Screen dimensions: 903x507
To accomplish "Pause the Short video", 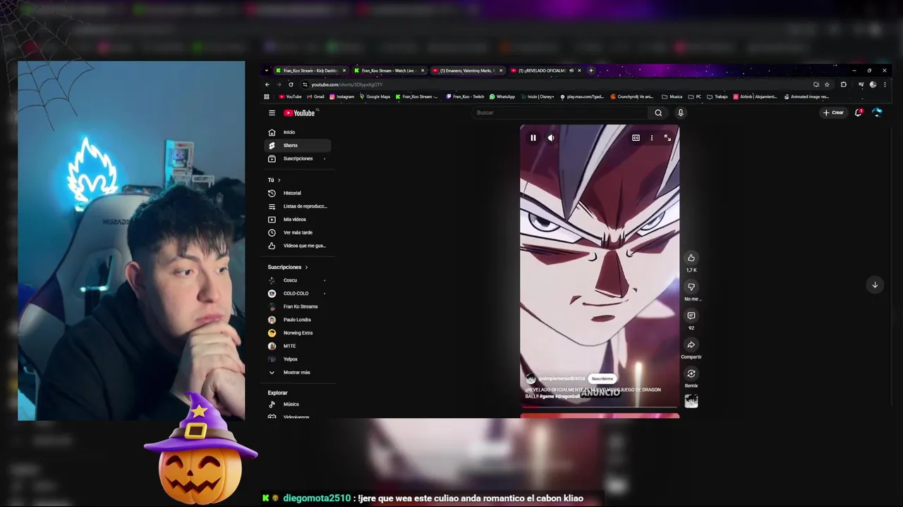I will point(533,138).
